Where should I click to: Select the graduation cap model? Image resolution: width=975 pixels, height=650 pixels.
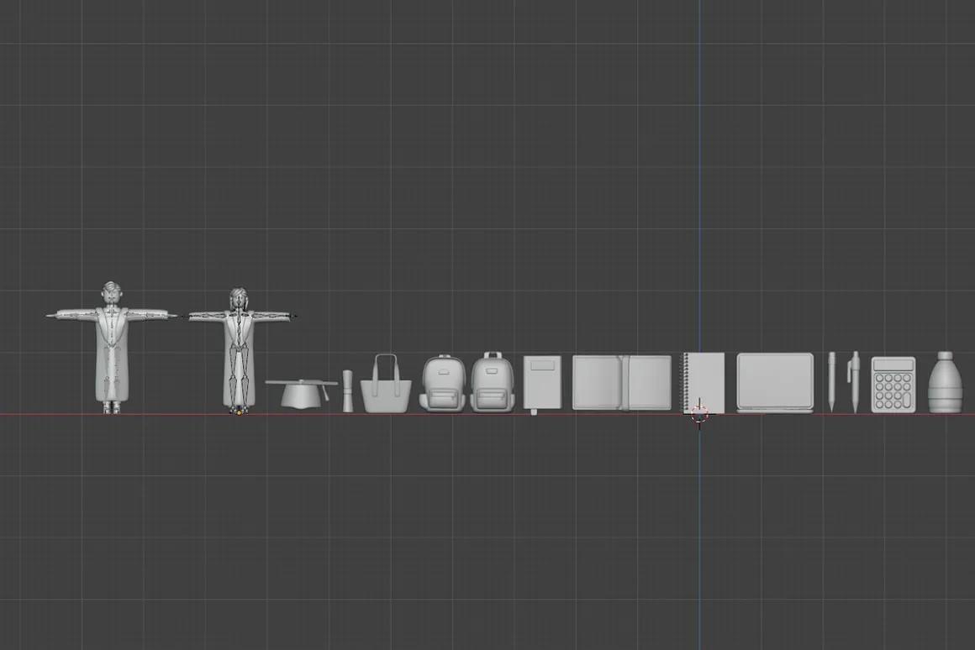tap(302, 393)
